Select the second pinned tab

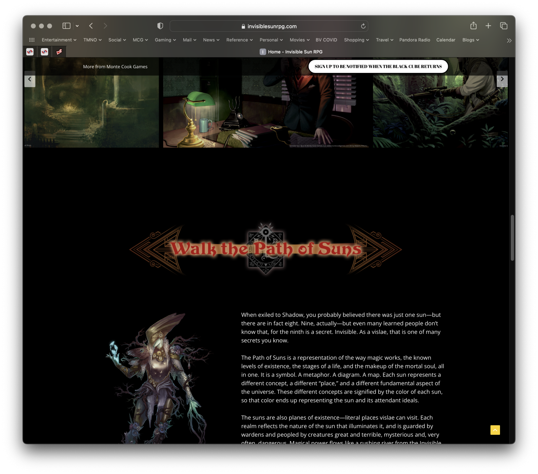[44, 52]
